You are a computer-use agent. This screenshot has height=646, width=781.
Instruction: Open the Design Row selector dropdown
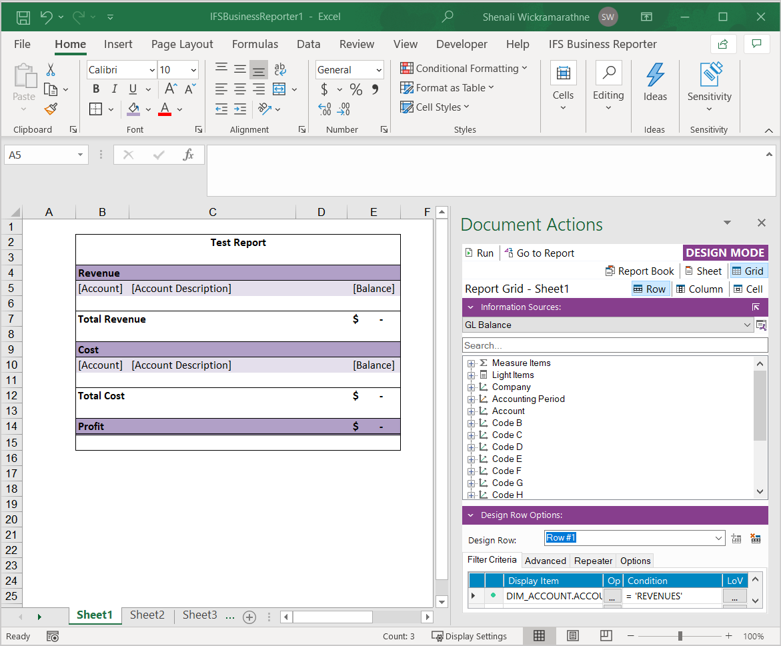click(x=719, y=538)
